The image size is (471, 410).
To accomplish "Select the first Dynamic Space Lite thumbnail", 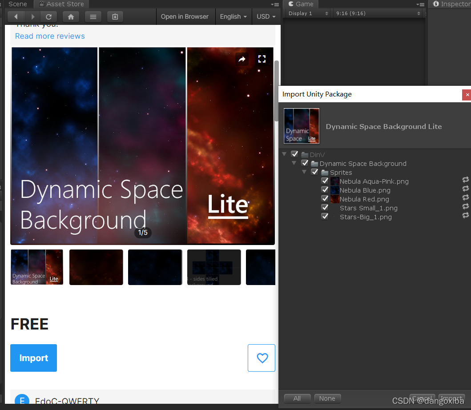I will point(37,267).
